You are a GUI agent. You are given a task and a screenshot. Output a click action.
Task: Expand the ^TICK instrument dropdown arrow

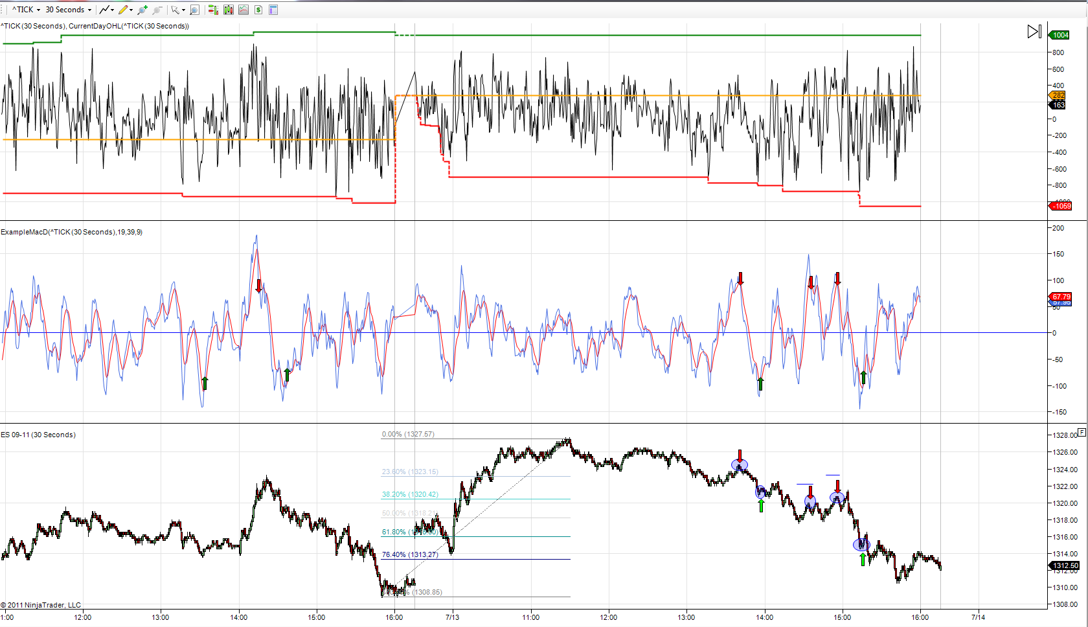click(x=38, y=10)
